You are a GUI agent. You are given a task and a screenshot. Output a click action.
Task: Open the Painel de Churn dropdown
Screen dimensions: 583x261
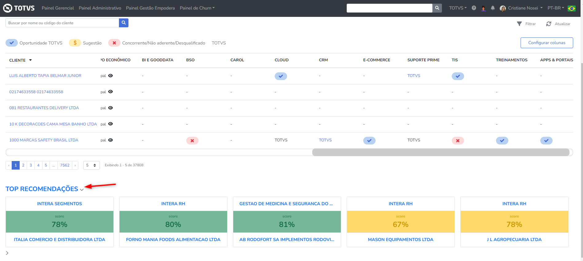(x=197, y=8)
